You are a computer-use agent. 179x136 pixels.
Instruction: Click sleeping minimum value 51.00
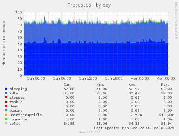[102, 89]
